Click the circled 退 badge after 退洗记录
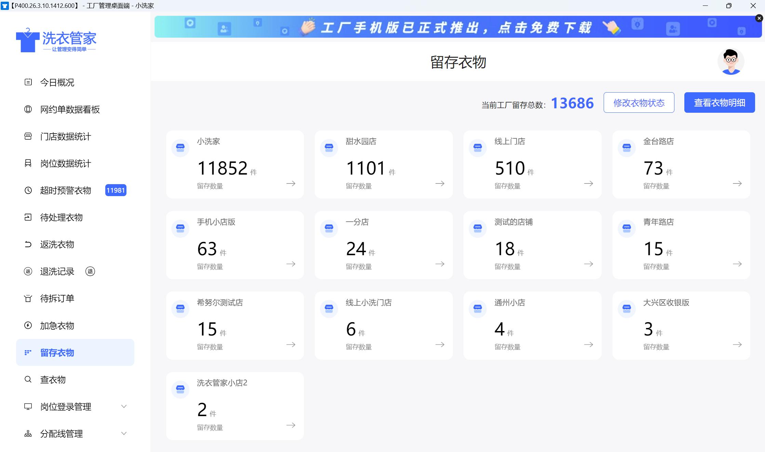The image size is (765, 452). 90,271
